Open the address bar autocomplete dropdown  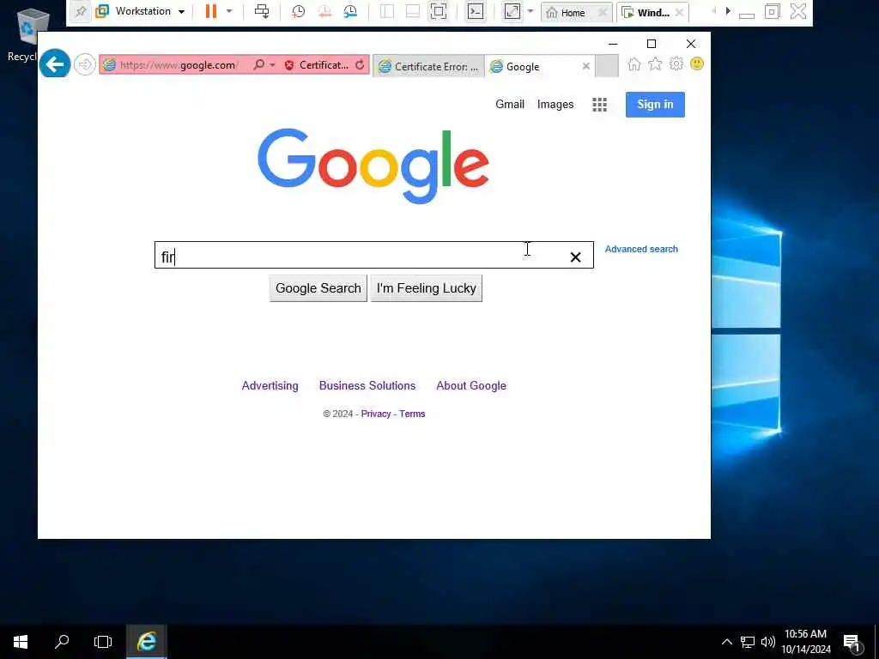tap(272, 65)
